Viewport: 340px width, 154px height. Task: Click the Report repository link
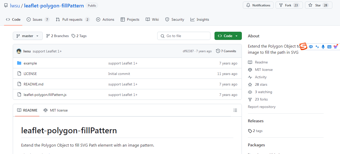click(x=262, y=107)
